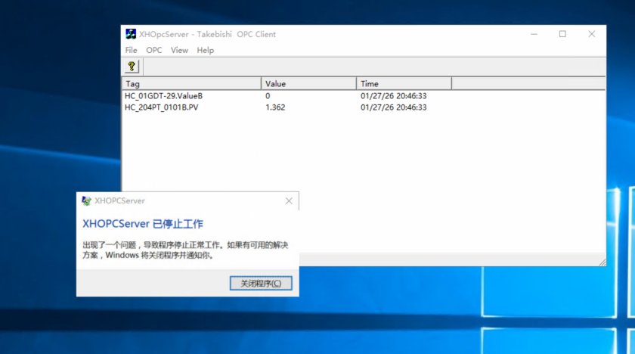This screenshot has width=635, height=354.
Task: Click the Takebishi OPC Client title bar icon
Action: pos(130,34)
